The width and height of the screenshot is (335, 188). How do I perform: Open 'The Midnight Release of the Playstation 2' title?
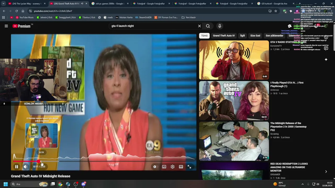pyautogui.click(x=288, y=127)
